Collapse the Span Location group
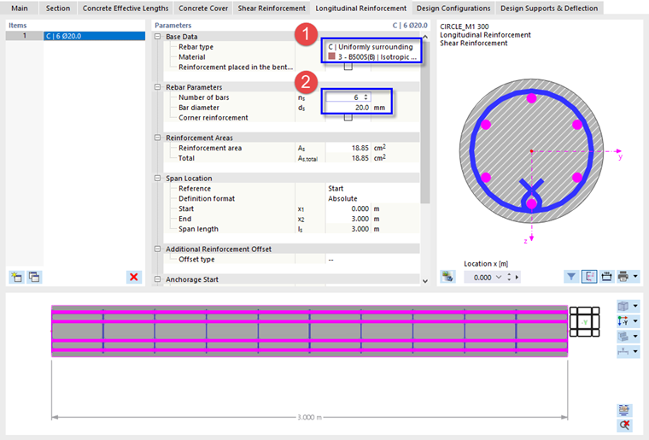This screenshot has height=440, width=649. coord(157,178)
